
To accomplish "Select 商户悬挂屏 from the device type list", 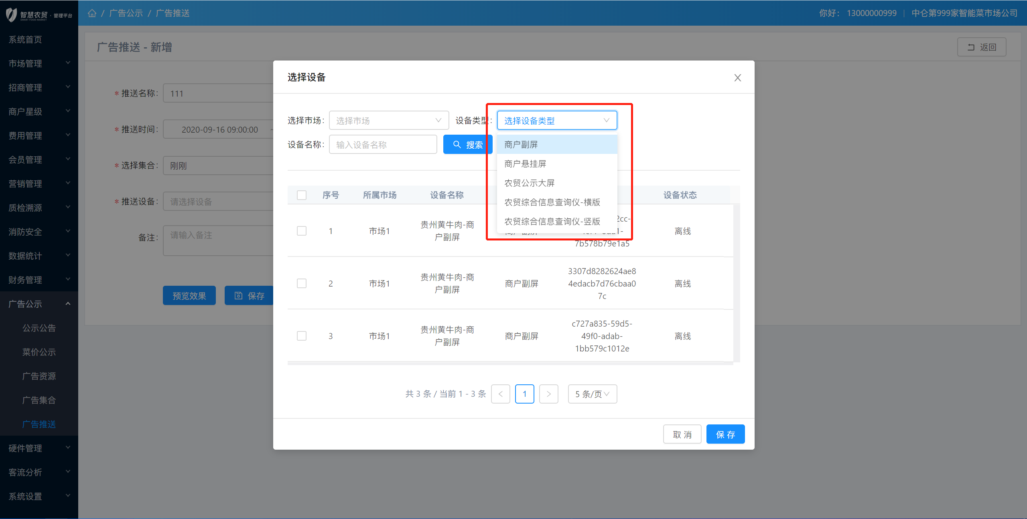I will point(525,164).
